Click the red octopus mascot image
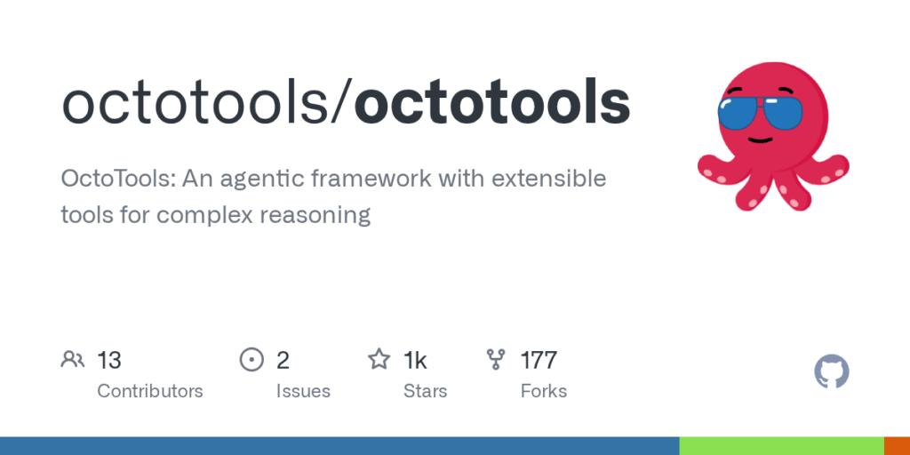The height and width of the screenshot is (455, 910). [x=773, y=136]
